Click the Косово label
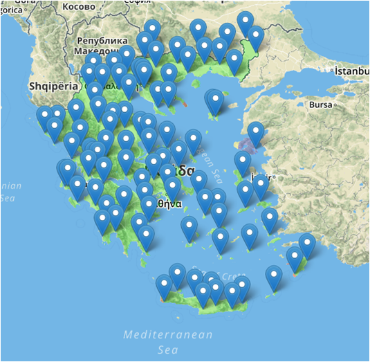This screenshot has height=362, width=370. (x=79, y=7)
